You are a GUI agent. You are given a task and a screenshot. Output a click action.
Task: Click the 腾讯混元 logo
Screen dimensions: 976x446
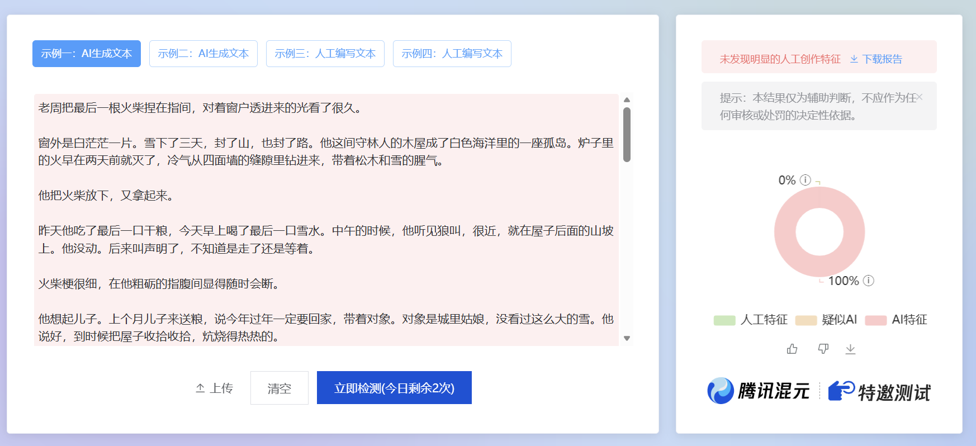(758, 391)
